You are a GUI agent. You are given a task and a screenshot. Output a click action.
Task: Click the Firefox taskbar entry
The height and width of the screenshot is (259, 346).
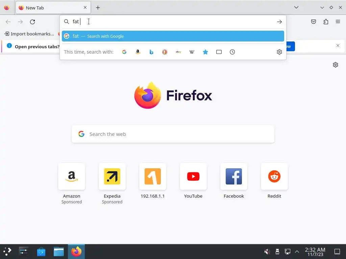76,252
